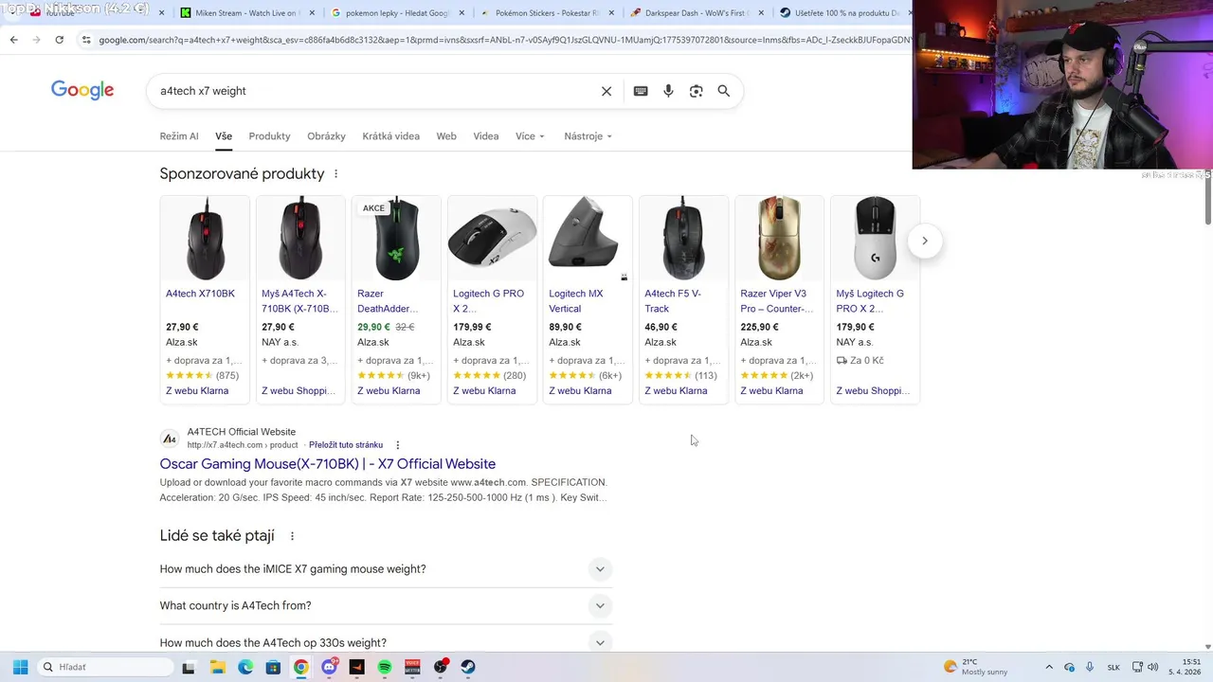
Task: Open Windows Start menu
Action: pos(20,667)
